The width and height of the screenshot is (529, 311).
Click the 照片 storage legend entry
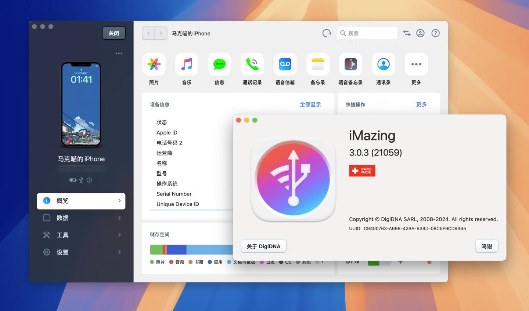(157, 262)
